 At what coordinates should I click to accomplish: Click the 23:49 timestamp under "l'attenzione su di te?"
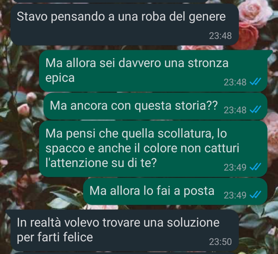click(x=235, y=167)
